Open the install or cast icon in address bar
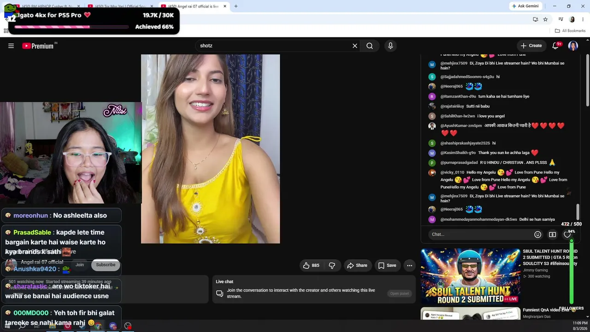 pos(535,19)
